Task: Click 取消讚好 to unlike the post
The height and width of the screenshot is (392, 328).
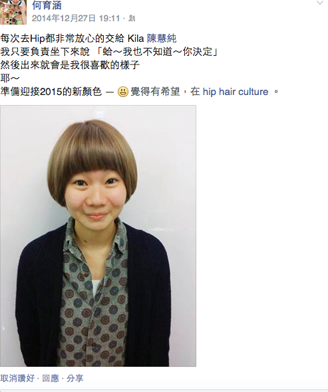Action: coord(17,378)
